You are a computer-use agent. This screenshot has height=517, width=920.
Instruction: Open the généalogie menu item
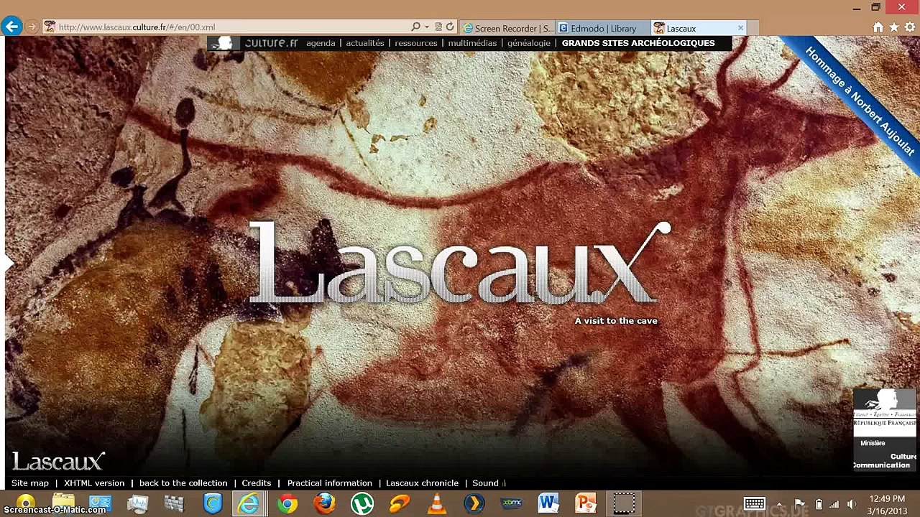point(529,43)
